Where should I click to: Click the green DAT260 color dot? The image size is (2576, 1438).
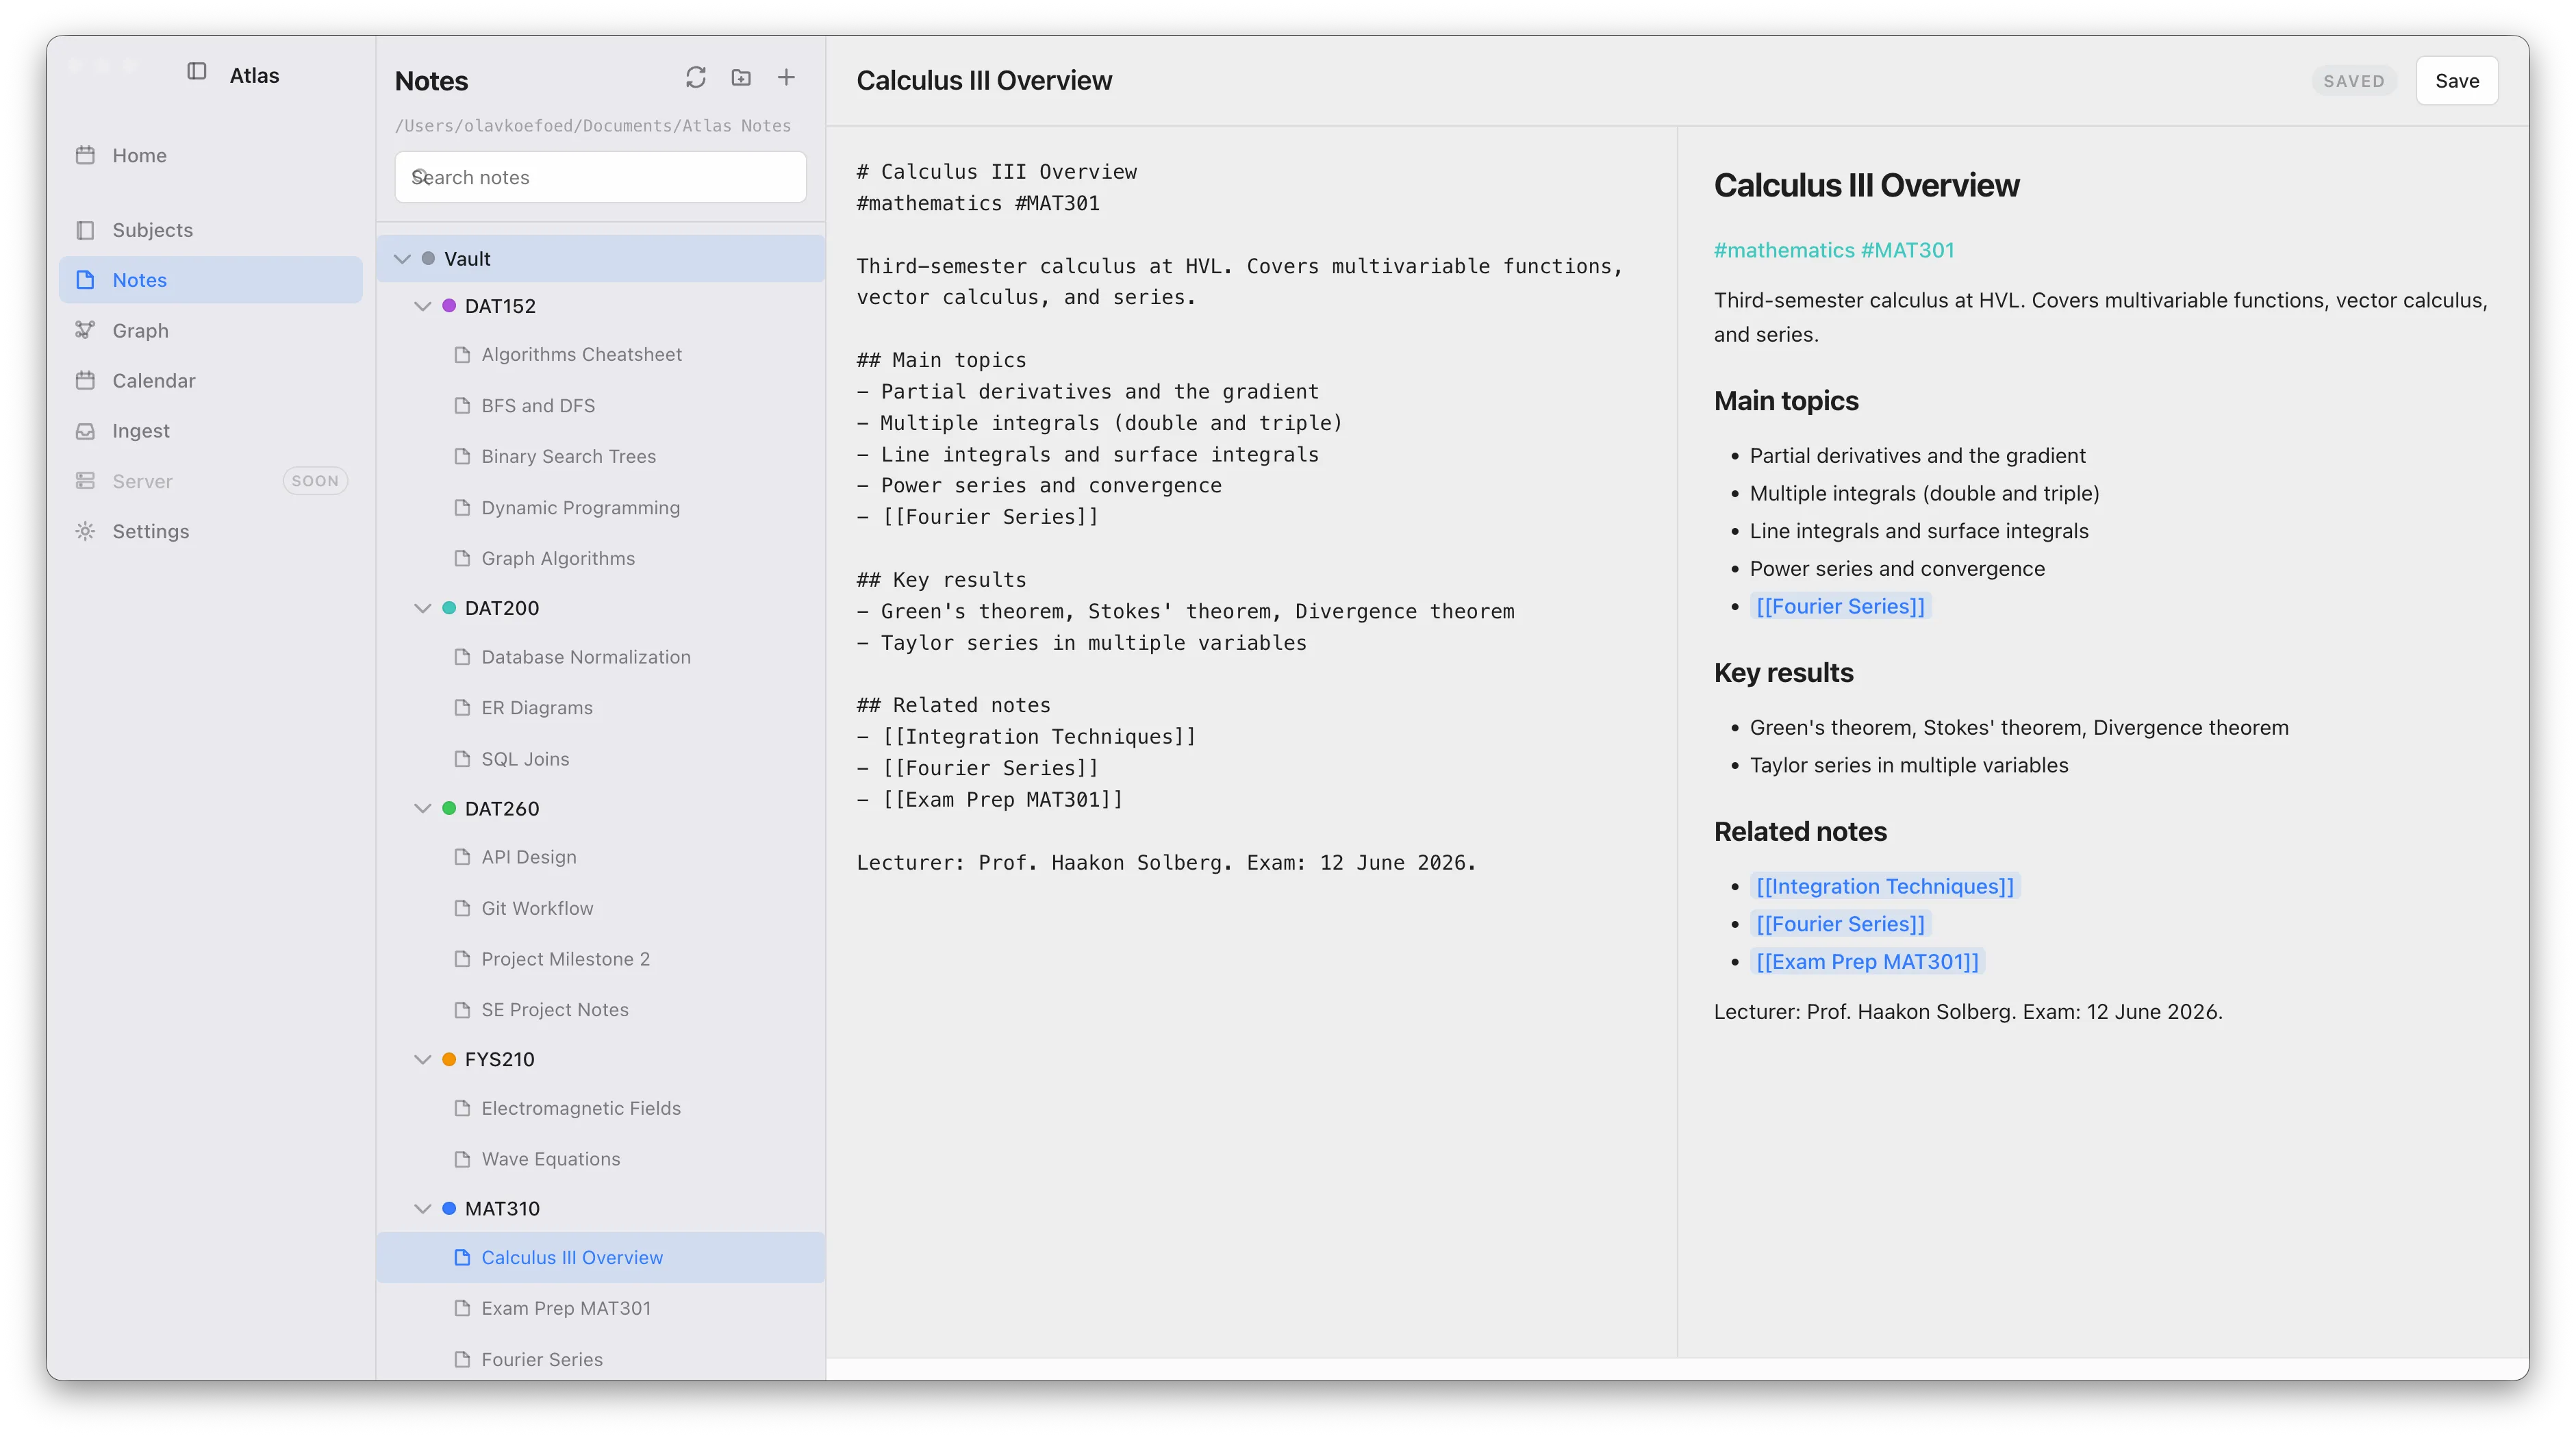(449, 808)
